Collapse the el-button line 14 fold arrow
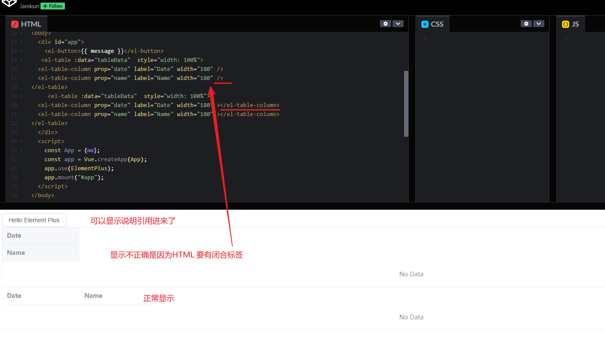The width and height of the screenshot is (605, 343). click(x=21, y=51)
